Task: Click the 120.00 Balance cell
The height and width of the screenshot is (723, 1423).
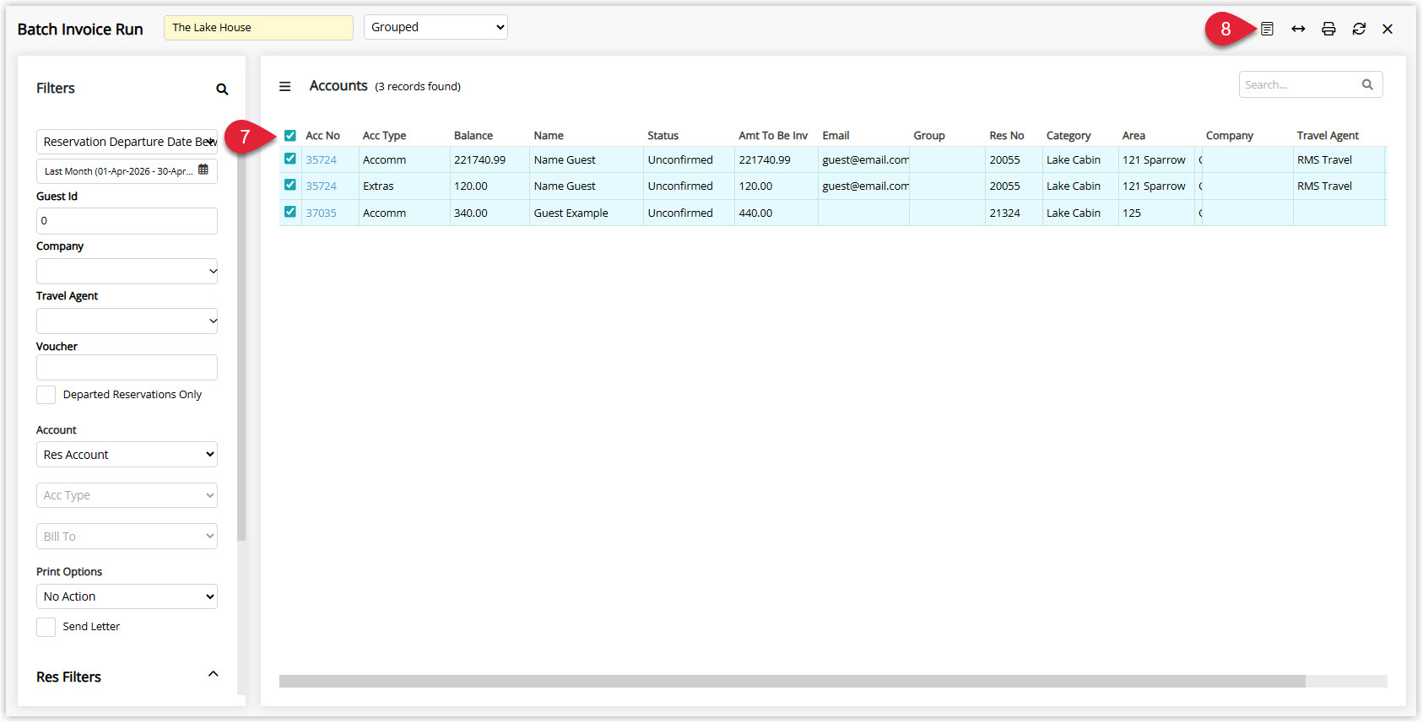Action: coord(490,186)
